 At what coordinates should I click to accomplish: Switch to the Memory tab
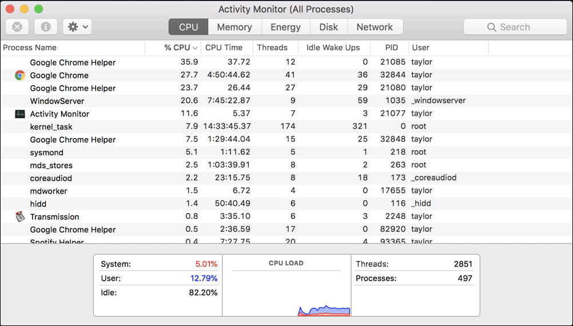tap(234, 27)
